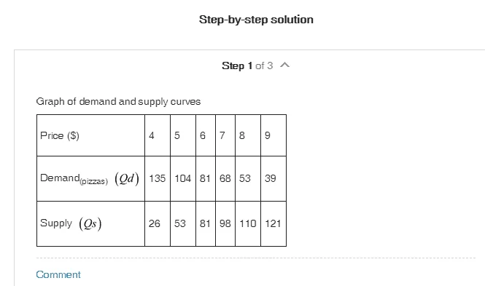The image size is (485, 286).
Task: Click the supply value 121 cell
Action: tap(273, 223)
